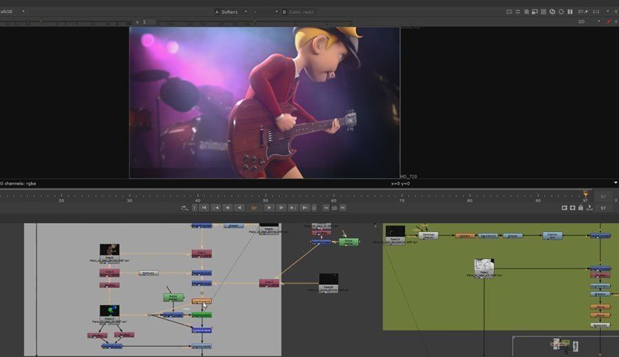The image size is (619, 357).
Task: Select the Clamp node in green backdrop
Action: 552,235
